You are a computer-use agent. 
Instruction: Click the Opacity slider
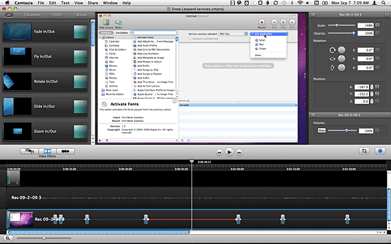pos(342,33)
